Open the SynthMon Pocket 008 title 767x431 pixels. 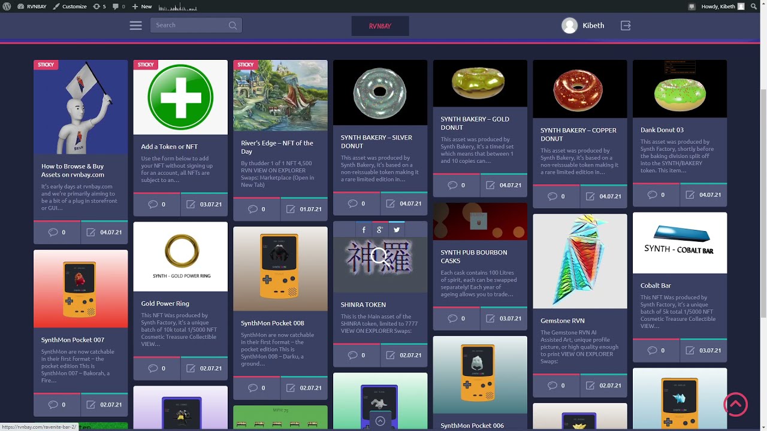coord(273,323)
